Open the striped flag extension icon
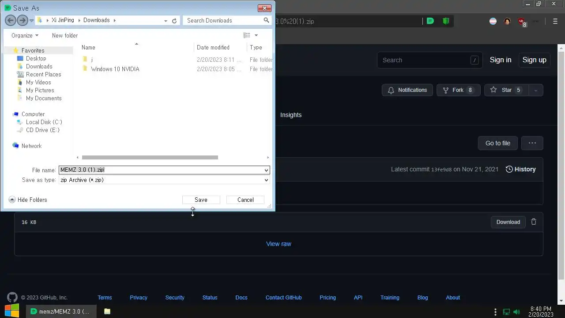Image resolution: width=565 pixels, height=318 pixels. coord(493,21)
